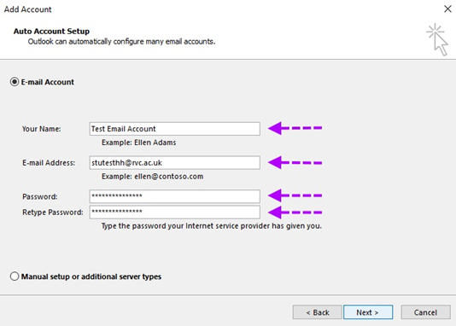Click the 'Type the password your Internet' note

coord(212,226)
